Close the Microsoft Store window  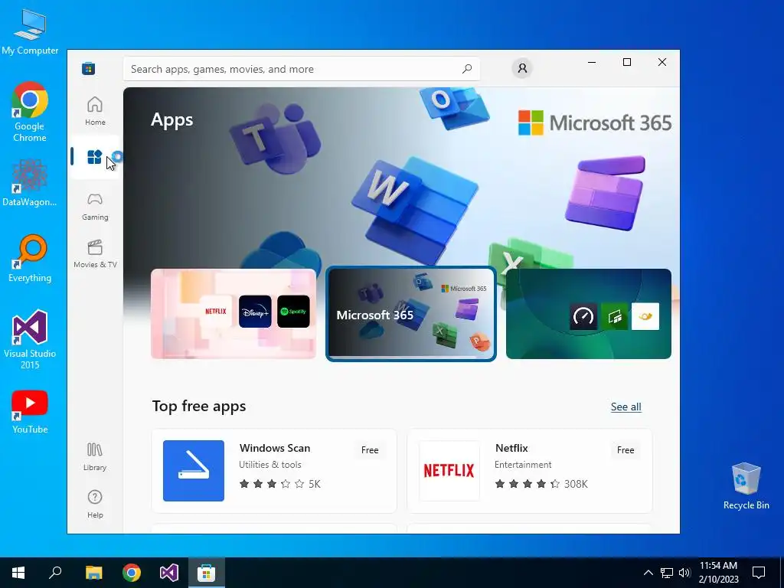pyautogui.click(x=662, y=62)
